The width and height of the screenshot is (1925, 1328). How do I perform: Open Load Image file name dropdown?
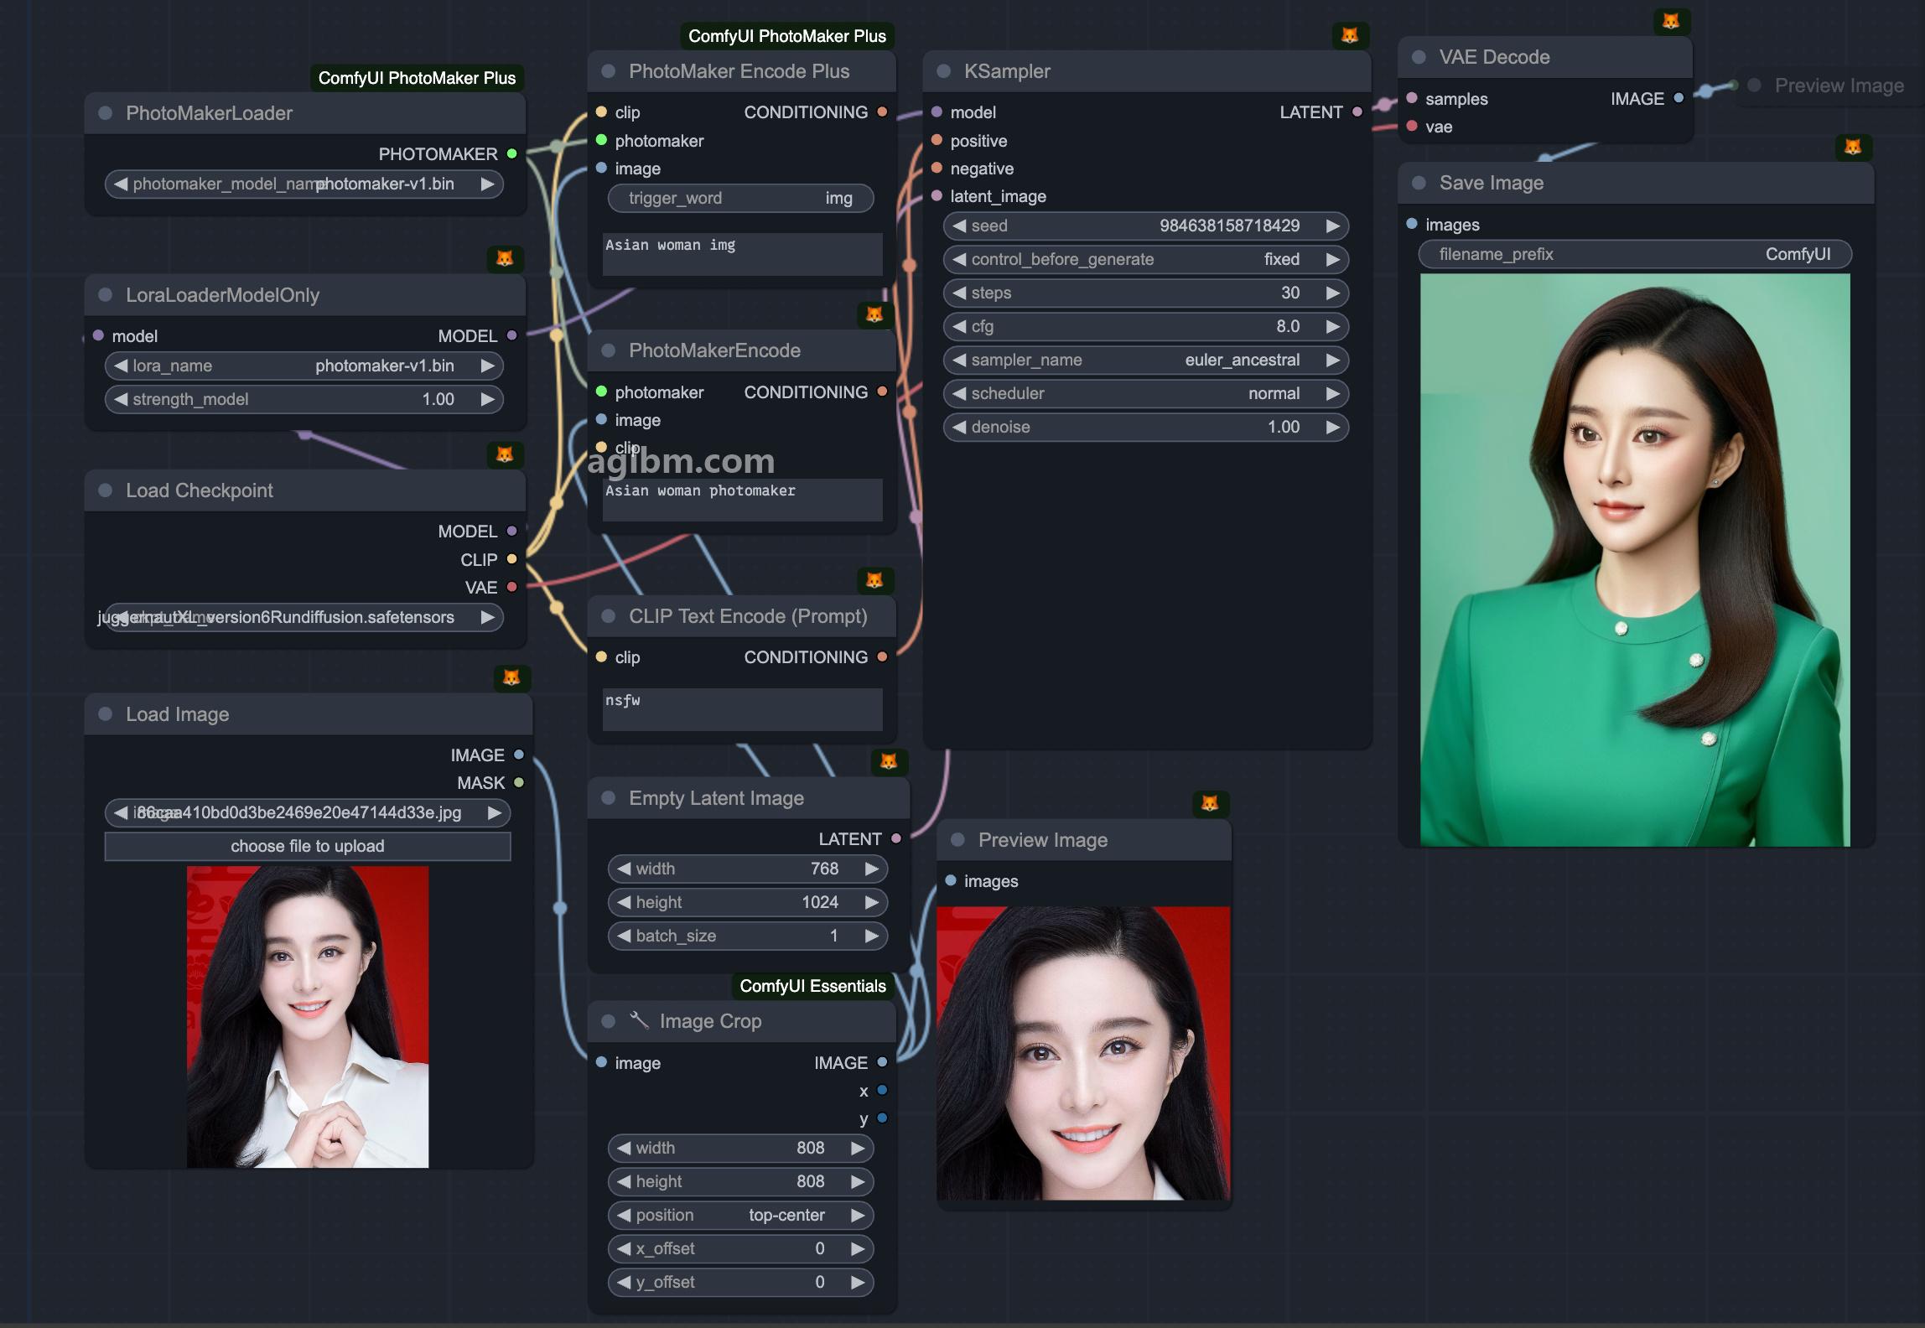[x=307, y=812]
